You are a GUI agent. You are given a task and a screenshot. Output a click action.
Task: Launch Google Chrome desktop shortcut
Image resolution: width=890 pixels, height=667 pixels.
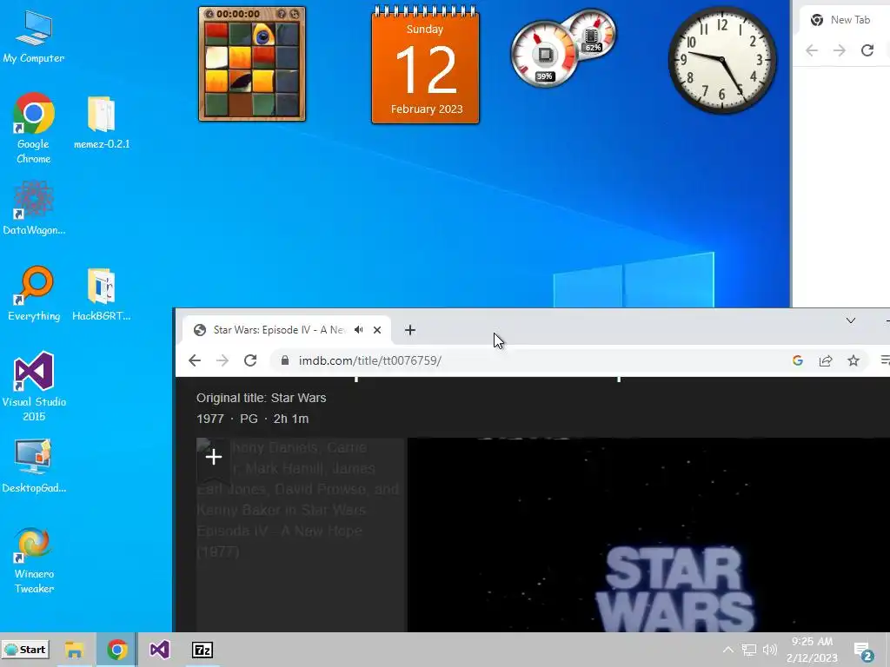pos(34,129)
